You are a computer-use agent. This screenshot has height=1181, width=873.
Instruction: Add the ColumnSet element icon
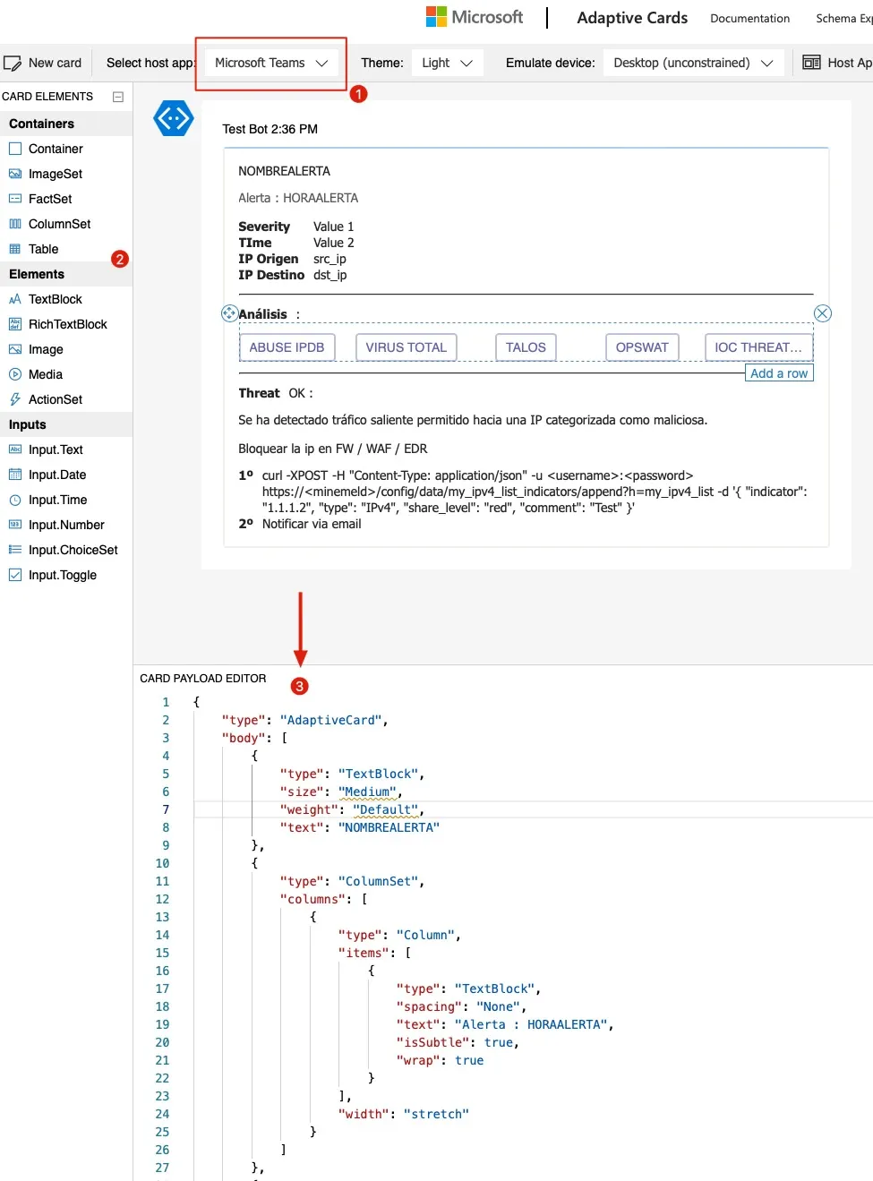pyautogui.click(x=15, y=224)
